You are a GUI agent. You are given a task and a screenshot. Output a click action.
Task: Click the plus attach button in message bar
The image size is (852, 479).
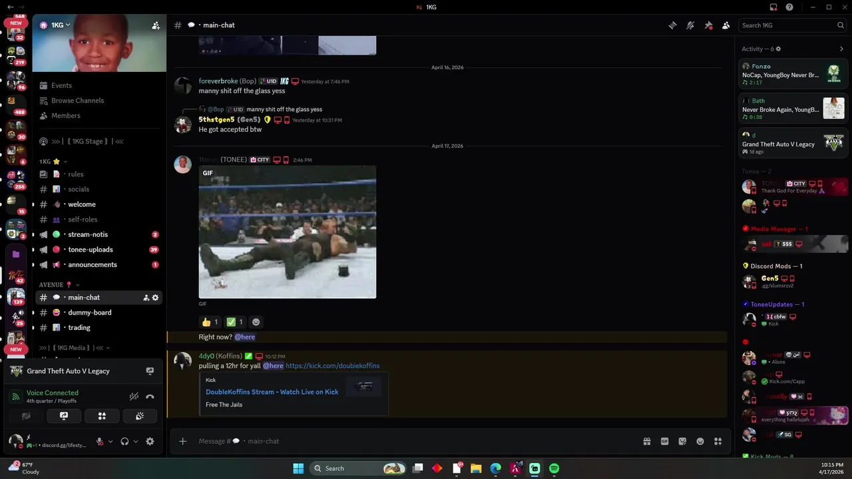[x=183, y=441]
